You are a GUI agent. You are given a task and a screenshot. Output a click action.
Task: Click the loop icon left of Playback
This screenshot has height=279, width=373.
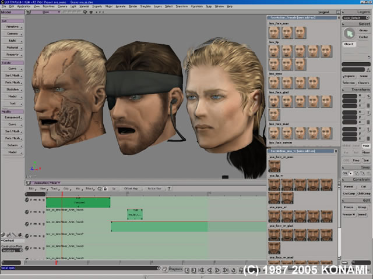(x=164, y=269)
